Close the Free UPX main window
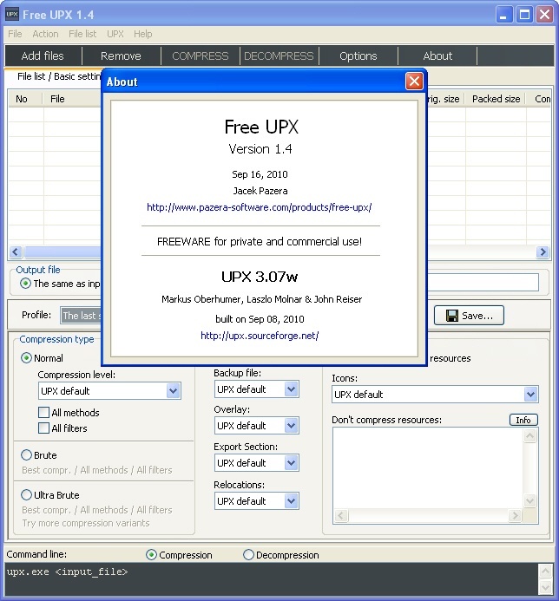This screenshot has height=601, width=559. pyautogui.click(x=544, y=15)
